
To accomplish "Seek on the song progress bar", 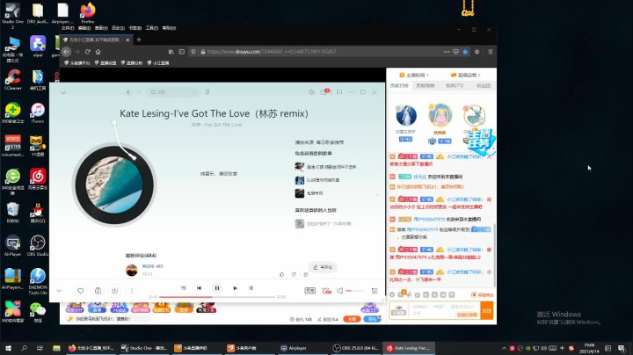I will [x=217, y=297].
